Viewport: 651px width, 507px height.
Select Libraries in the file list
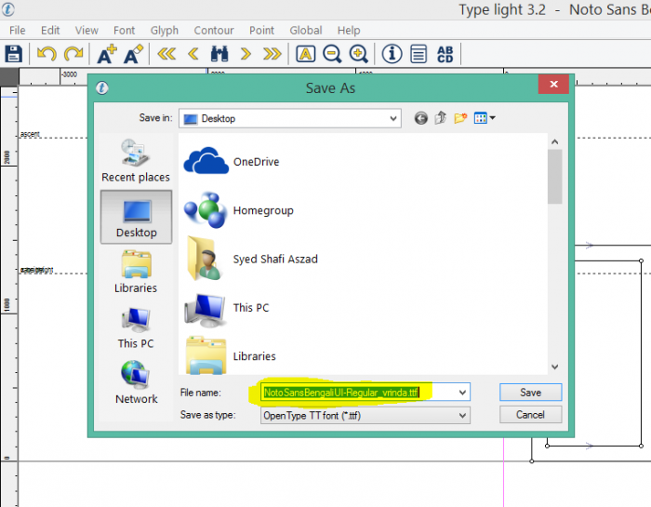click(x=230, y=356)
